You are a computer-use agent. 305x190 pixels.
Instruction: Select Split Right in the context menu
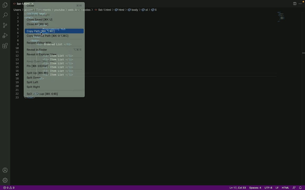(33, 87)
